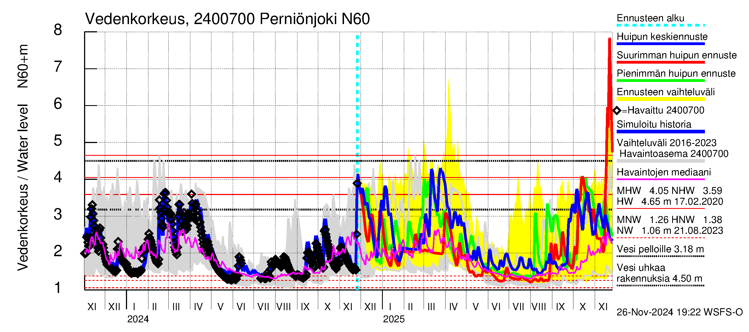Click the 'MHW 4.05 NHW 3.59' statistics line
749x332 pixels.
click(x=669, y=191)
